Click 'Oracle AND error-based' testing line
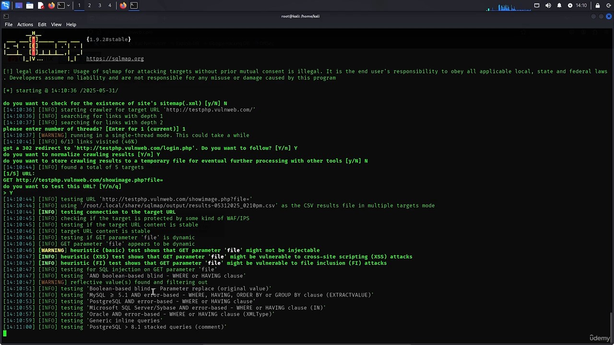614x345 pixels. (139, 314)
